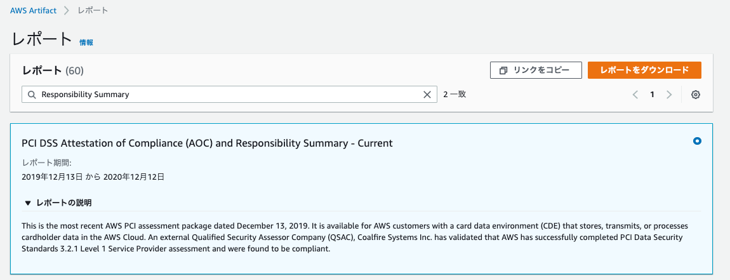Viewport: 730px width, 280px height.
Task: Click the レポート (60) table heading
Action: click(53, 70)
